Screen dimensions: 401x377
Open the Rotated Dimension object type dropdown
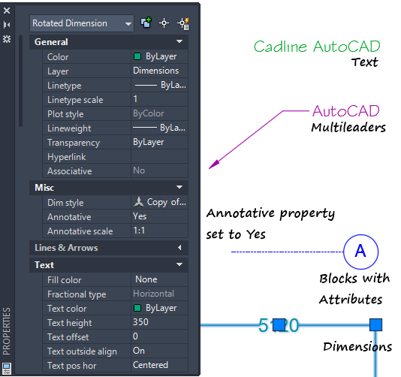coord(82,23)
